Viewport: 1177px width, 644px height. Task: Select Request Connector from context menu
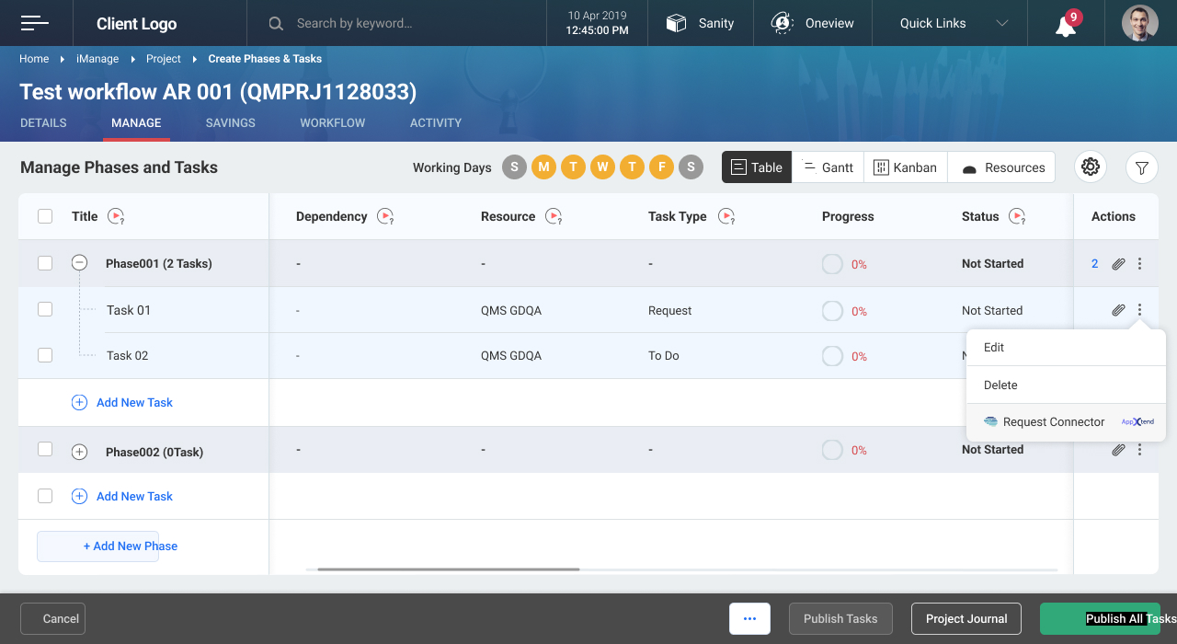[1053, 422]
